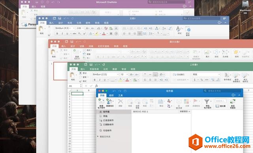
Task: Collapse the Outlook ribbon with chevron
Action: tap(239, 95)
